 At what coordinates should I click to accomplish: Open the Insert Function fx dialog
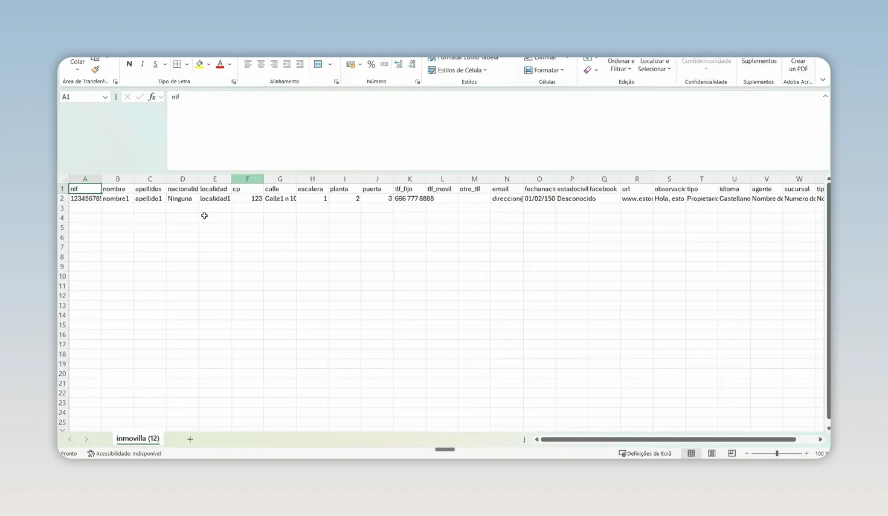click(x=152, y=97)
